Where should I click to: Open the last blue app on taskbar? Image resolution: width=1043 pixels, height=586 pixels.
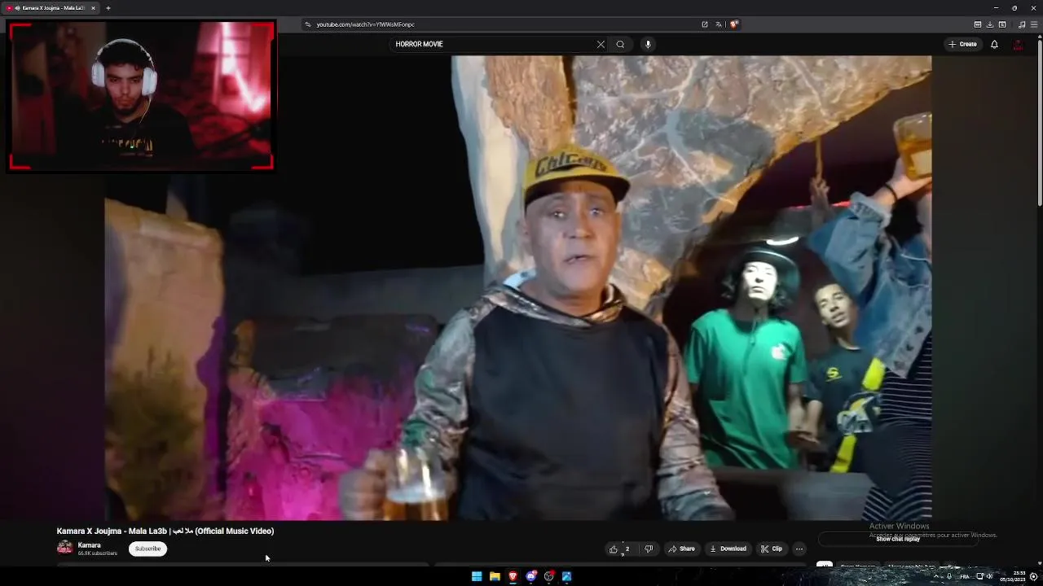pyautogui.click(x=567, y=576)
